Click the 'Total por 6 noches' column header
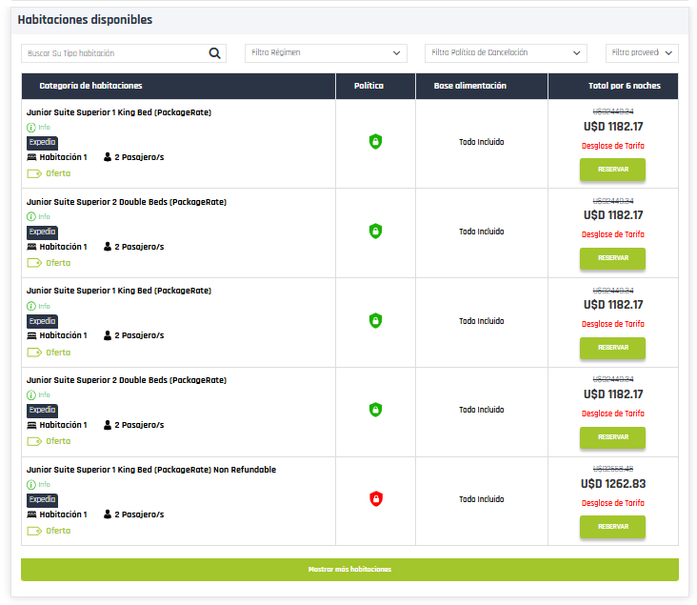This screenshot has width=697, height=605. [624, 86]
